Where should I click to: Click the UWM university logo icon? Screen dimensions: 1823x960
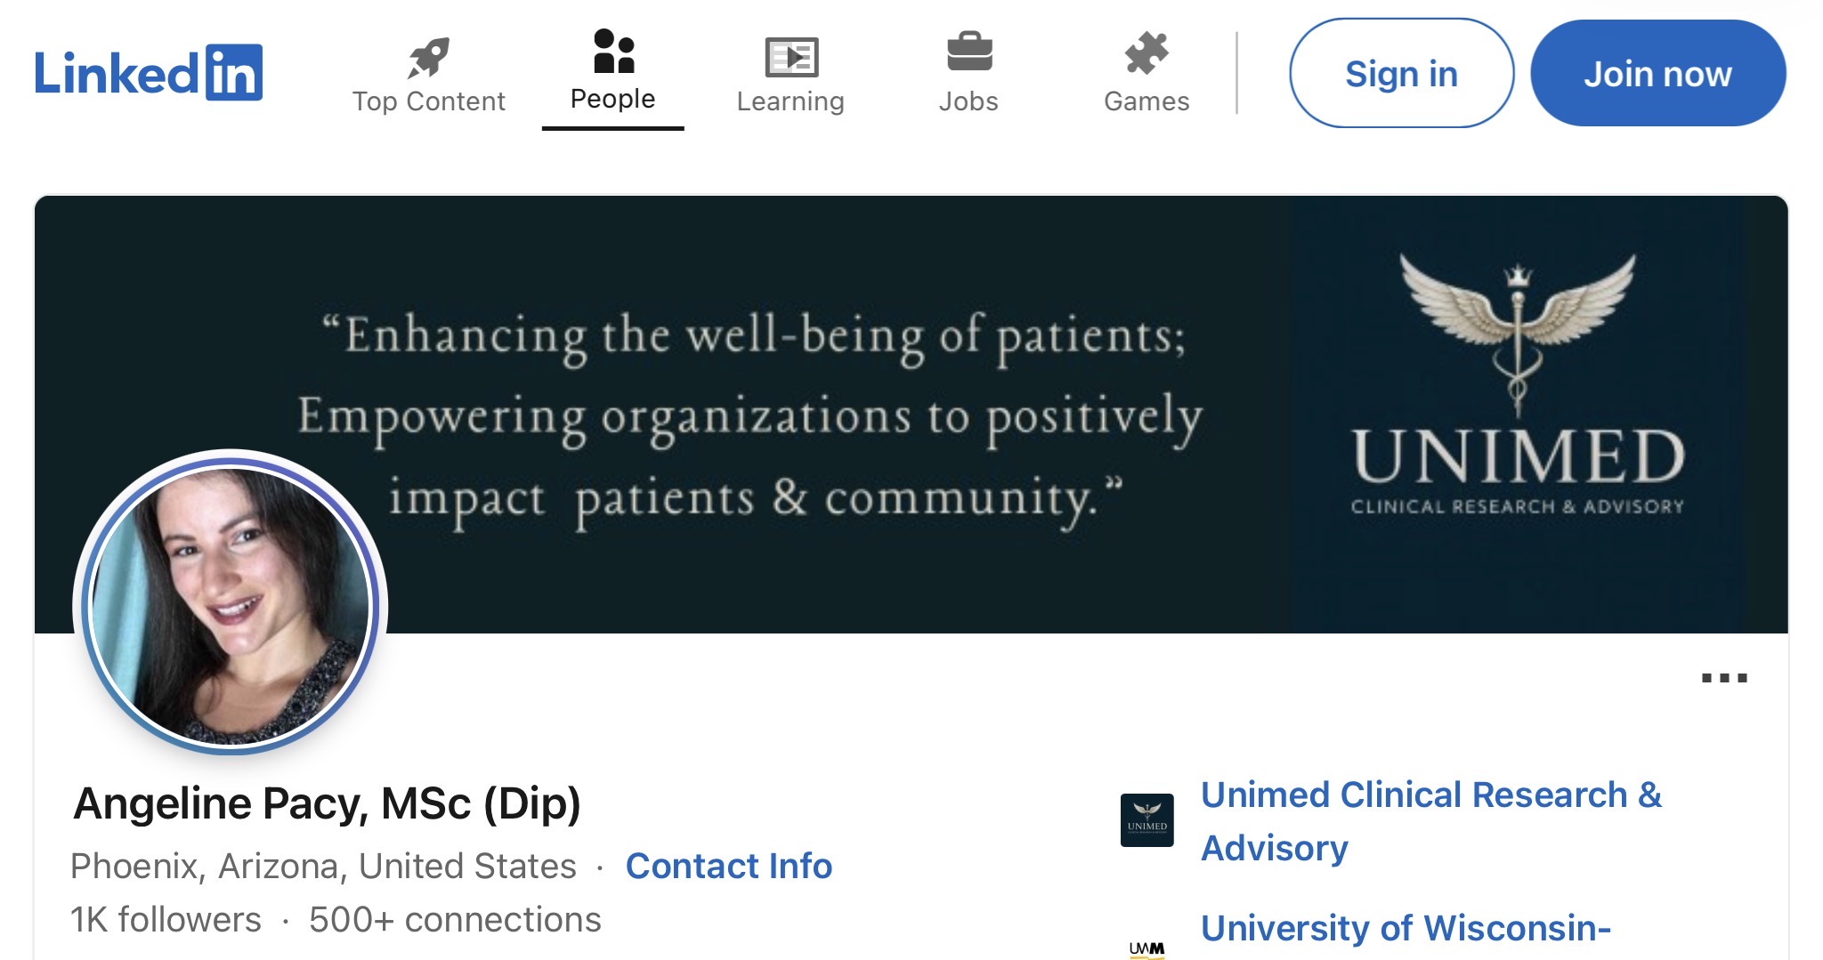1146,948
